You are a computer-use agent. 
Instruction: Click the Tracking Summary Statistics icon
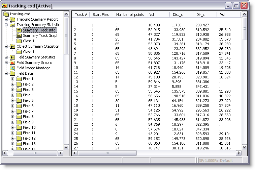pos(12,25)
